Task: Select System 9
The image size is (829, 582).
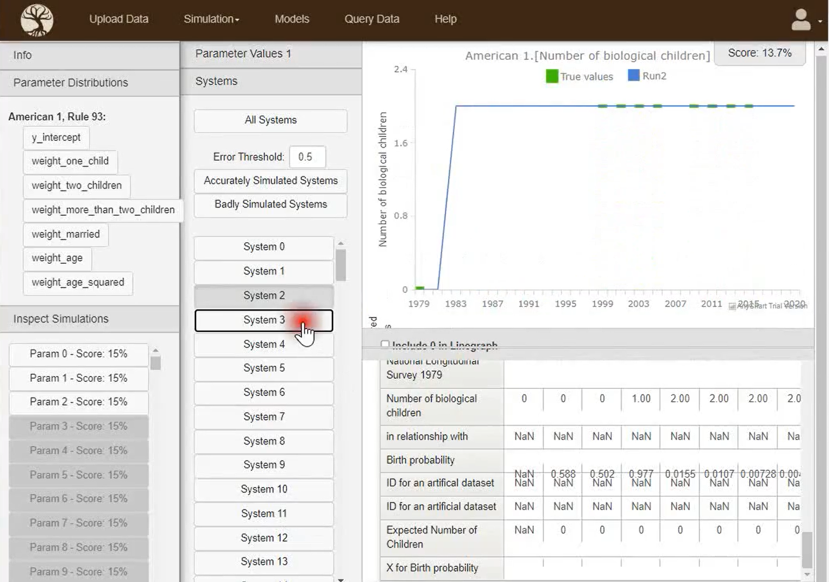Action: pyautogui.click(x=264, y=465)
